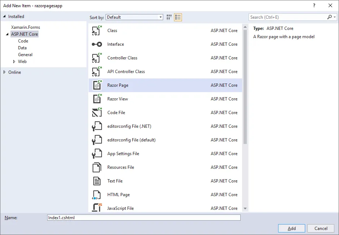The width and height of the screenshot is (339, 235).
Task: Click the "Interface" text
Action: (x=116, y=44)
